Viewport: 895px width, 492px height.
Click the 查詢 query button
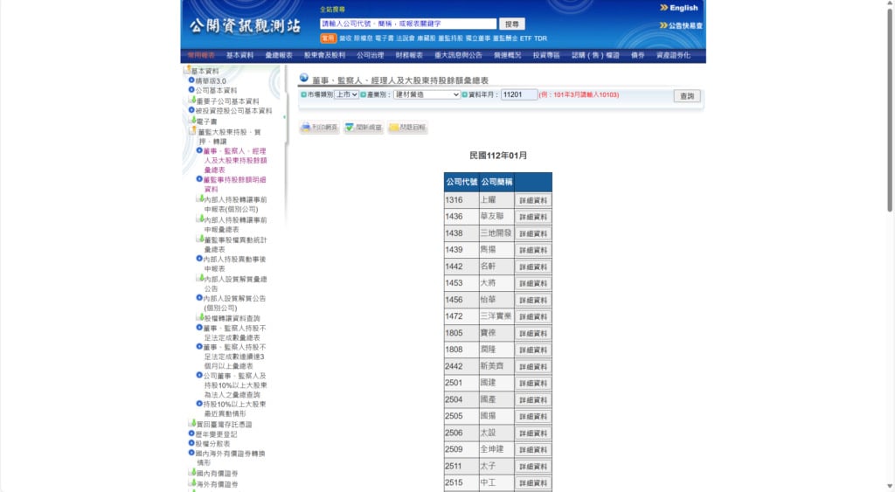(x=687, y=96)
